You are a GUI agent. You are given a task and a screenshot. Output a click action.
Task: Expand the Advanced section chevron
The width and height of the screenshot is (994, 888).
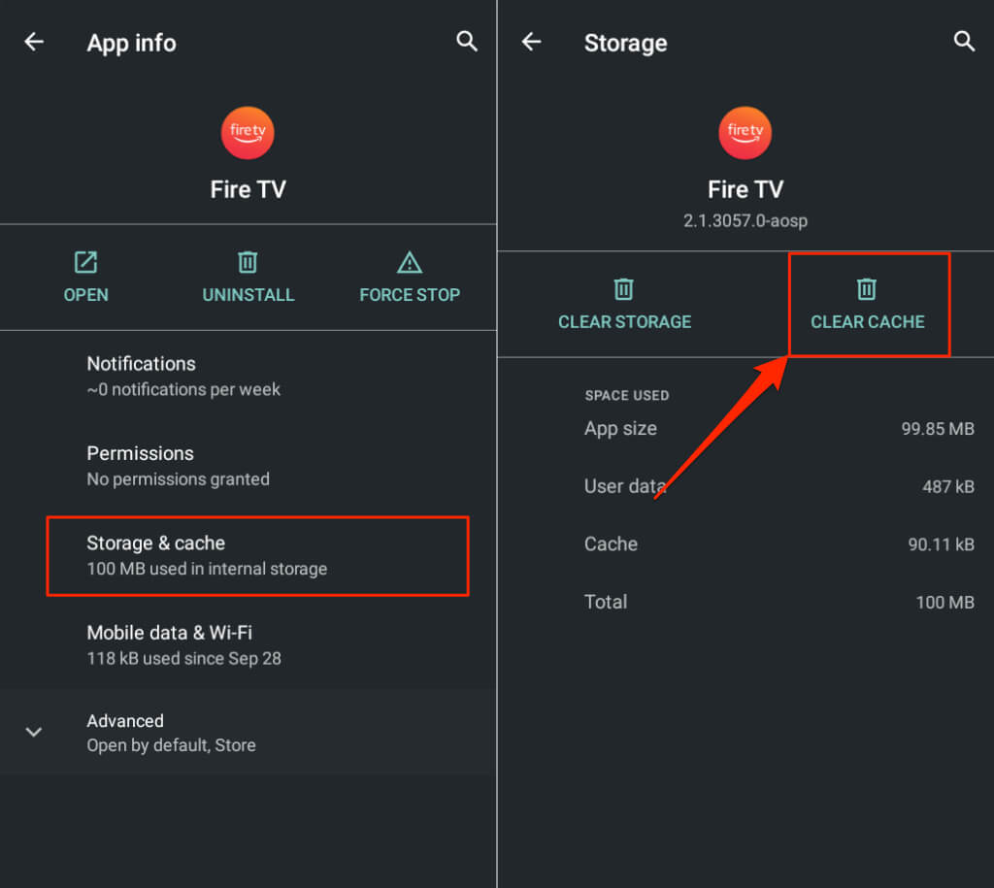pyautogui.click(x=34, y=732)
